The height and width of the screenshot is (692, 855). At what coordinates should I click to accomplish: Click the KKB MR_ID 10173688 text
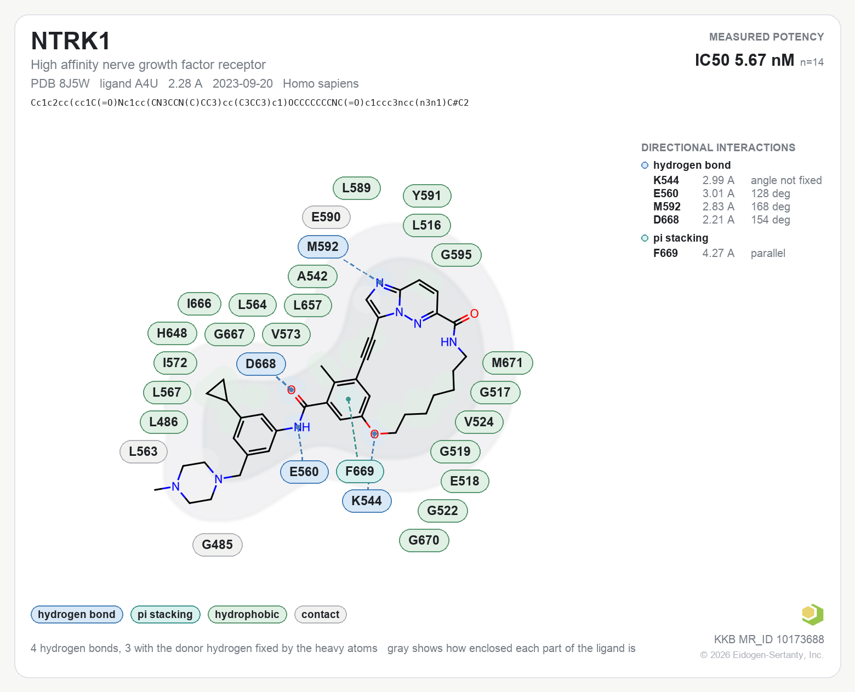click(x=769, y=639)
